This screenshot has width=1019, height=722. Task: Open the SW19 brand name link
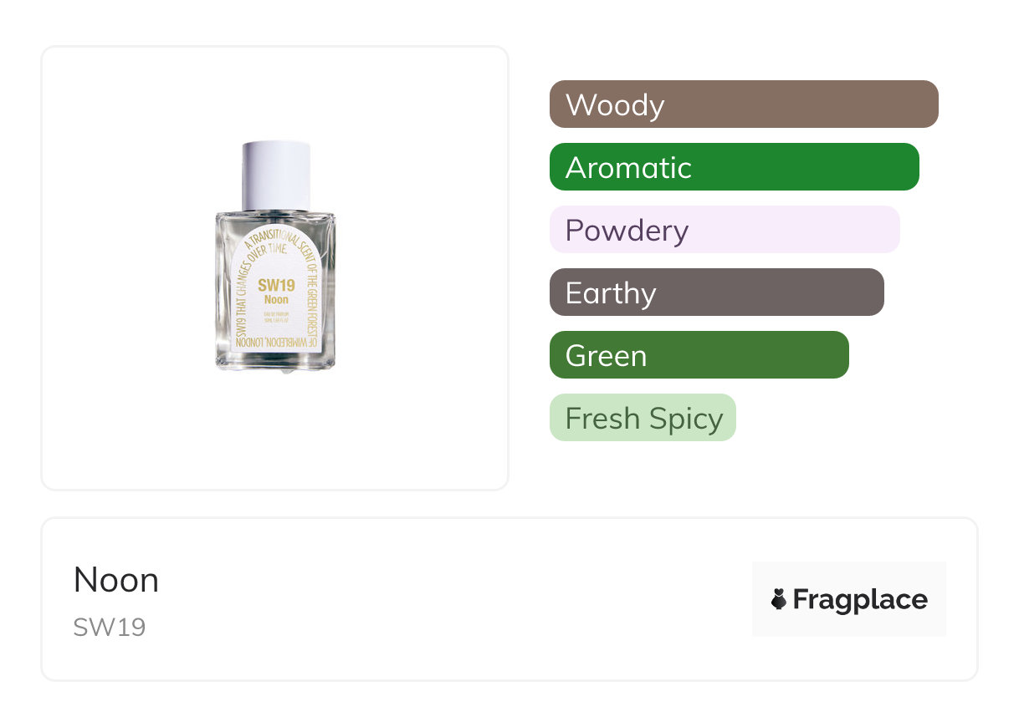point(109,628)
